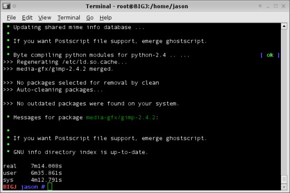Image resolution: width=290 pixels, height=193 pixels.
Task: Click the green cursor at the prompt
Action: tap(50, 187)
